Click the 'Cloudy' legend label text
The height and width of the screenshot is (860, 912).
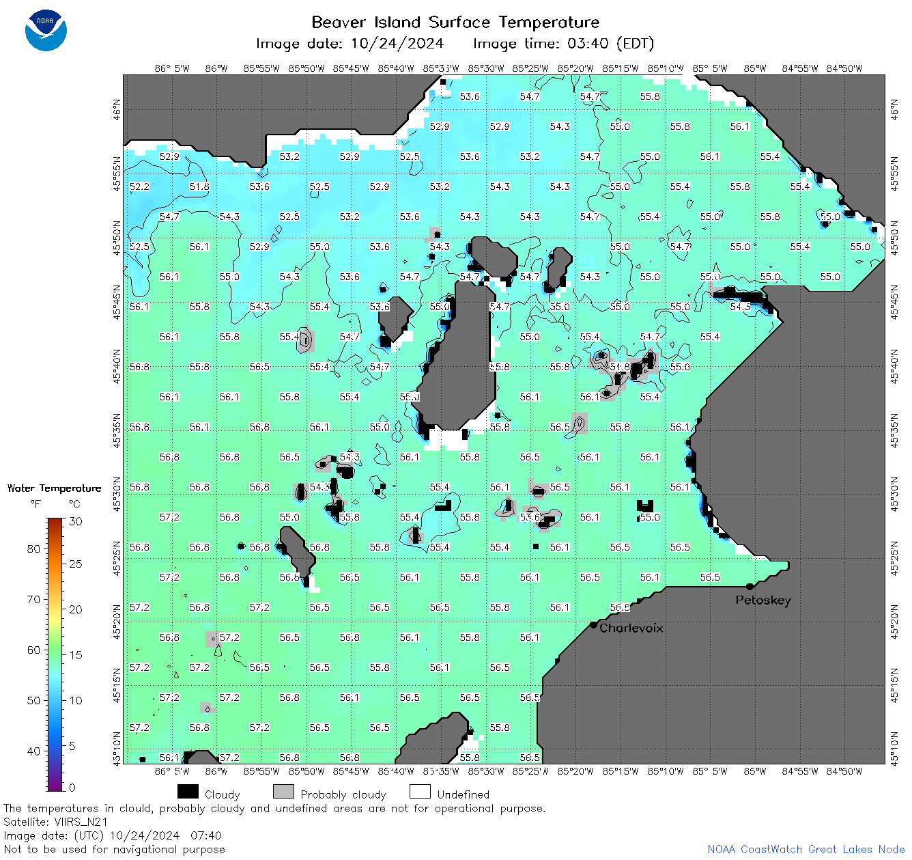(223, 794)
